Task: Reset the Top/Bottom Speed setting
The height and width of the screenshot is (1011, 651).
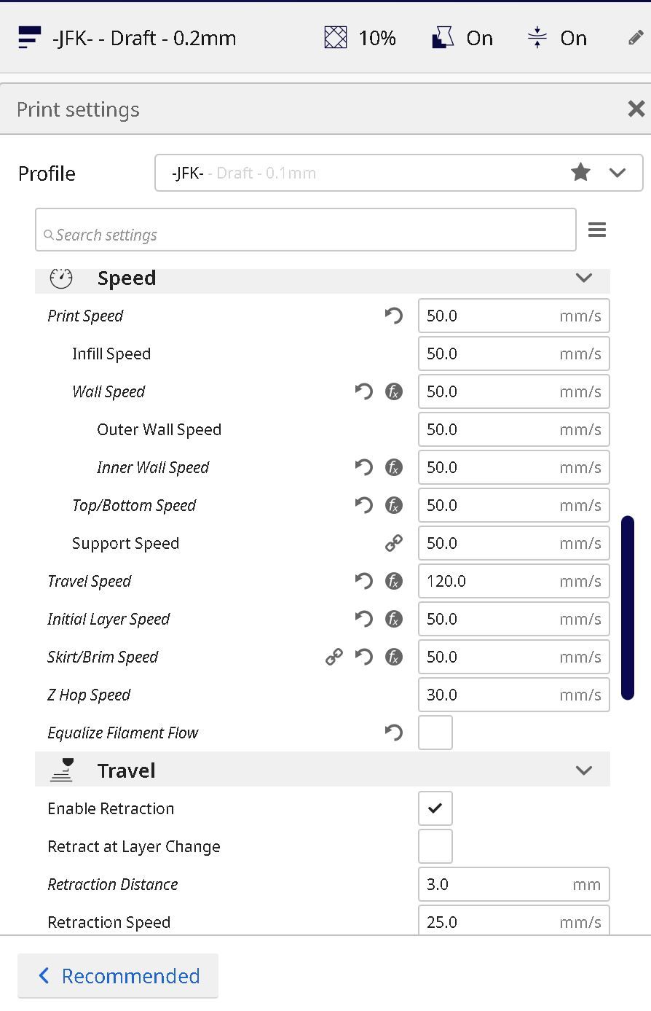Action: pyautogui.click(x=363, y=505)
